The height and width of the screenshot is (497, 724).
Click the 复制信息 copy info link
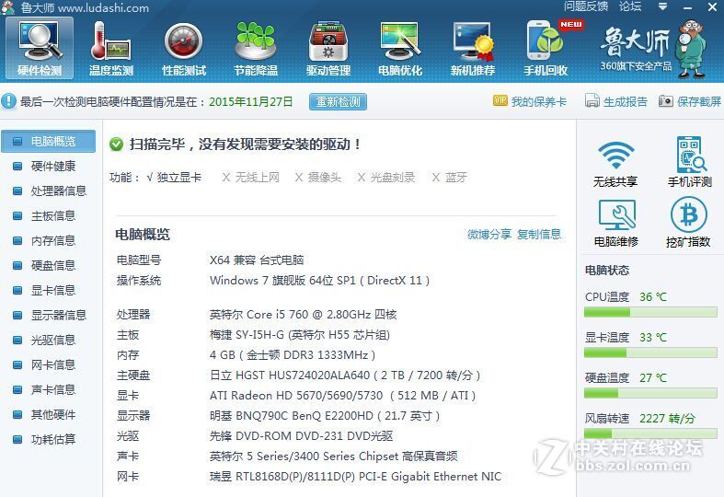(x=539, y=235)
